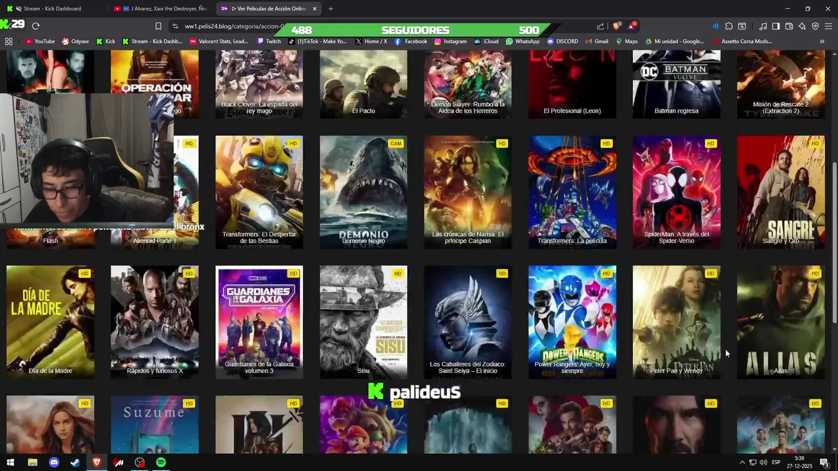
Task: Open the DISCORD bookmark
Action: click(562, 41)
